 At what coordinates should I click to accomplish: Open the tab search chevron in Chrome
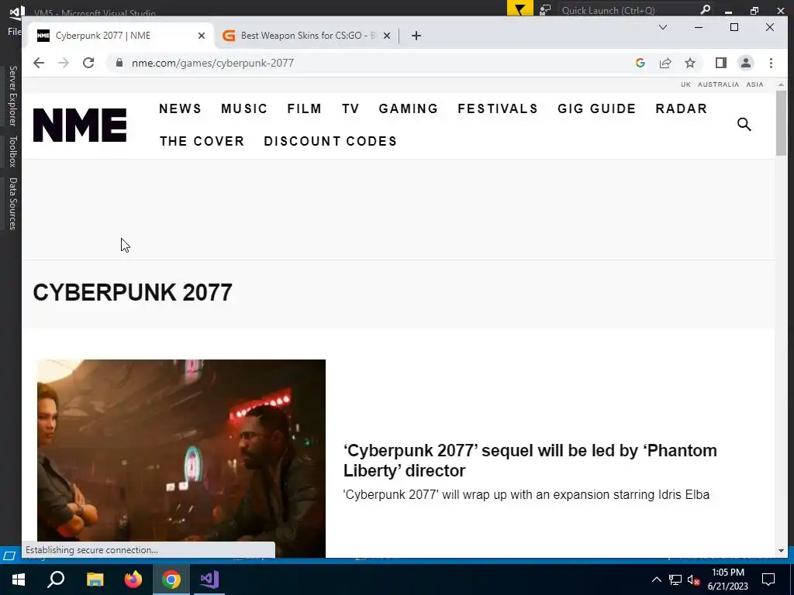point(662,27)
